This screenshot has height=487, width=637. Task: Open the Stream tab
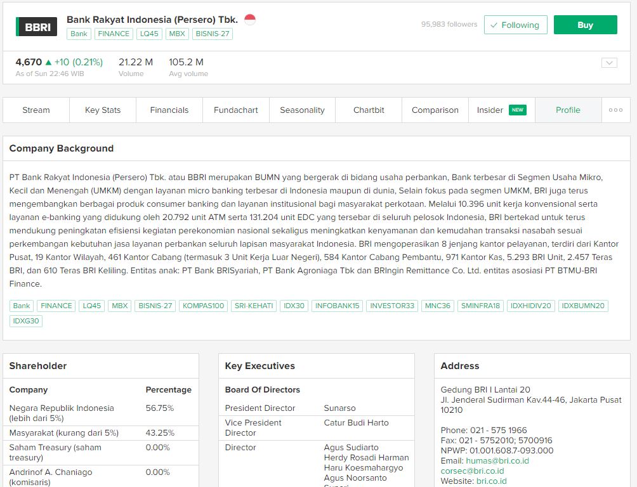(36, 110)
